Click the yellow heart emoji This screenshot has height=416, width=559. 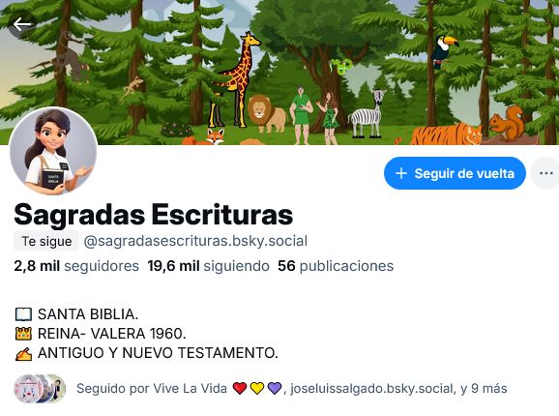pyautogui.click(x=257, y=388)
